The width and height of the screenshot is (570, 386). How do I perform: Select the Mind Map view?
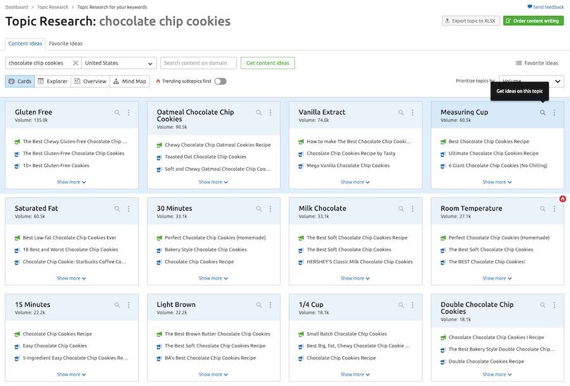[x=130, y=82]
